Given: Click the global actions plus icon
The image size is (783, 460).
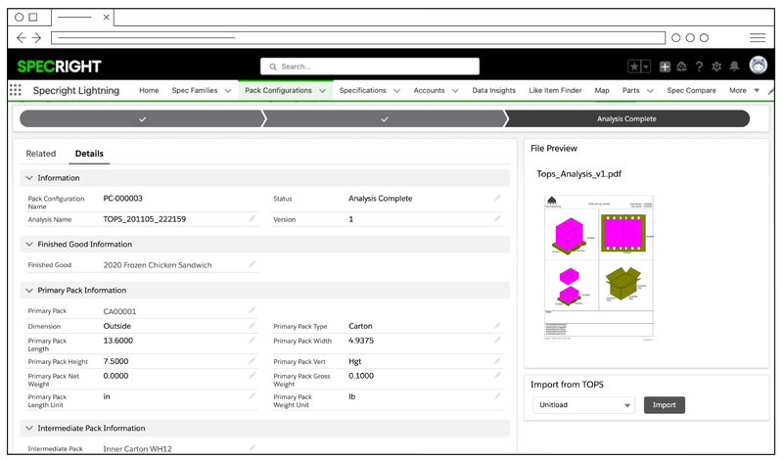Looking at the screenshot, I should 665,67.
